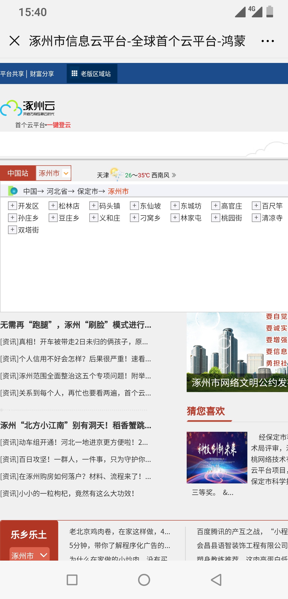Tap the Android recent apps square button
The height and width of the screenshot is (599, 288).
[x=72, y=580]
